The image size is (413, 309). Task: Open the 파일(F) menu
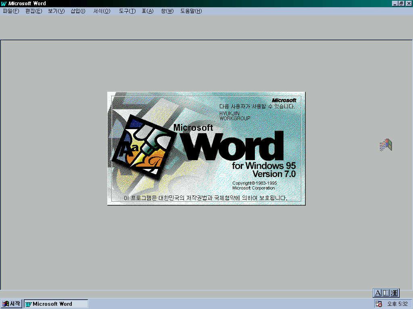[11, 11]
